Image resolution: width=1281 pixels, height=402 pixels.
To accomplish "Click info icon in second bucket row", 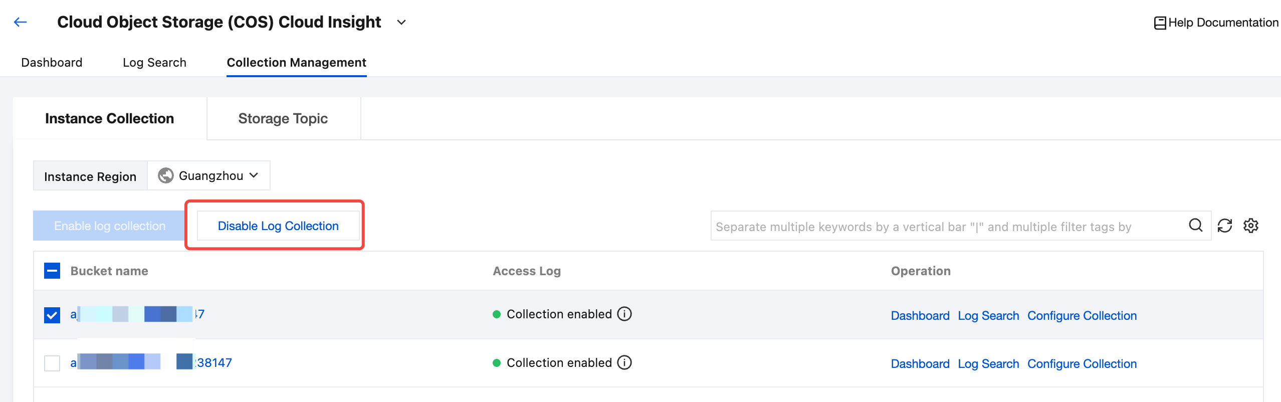I will pos(624,363).
